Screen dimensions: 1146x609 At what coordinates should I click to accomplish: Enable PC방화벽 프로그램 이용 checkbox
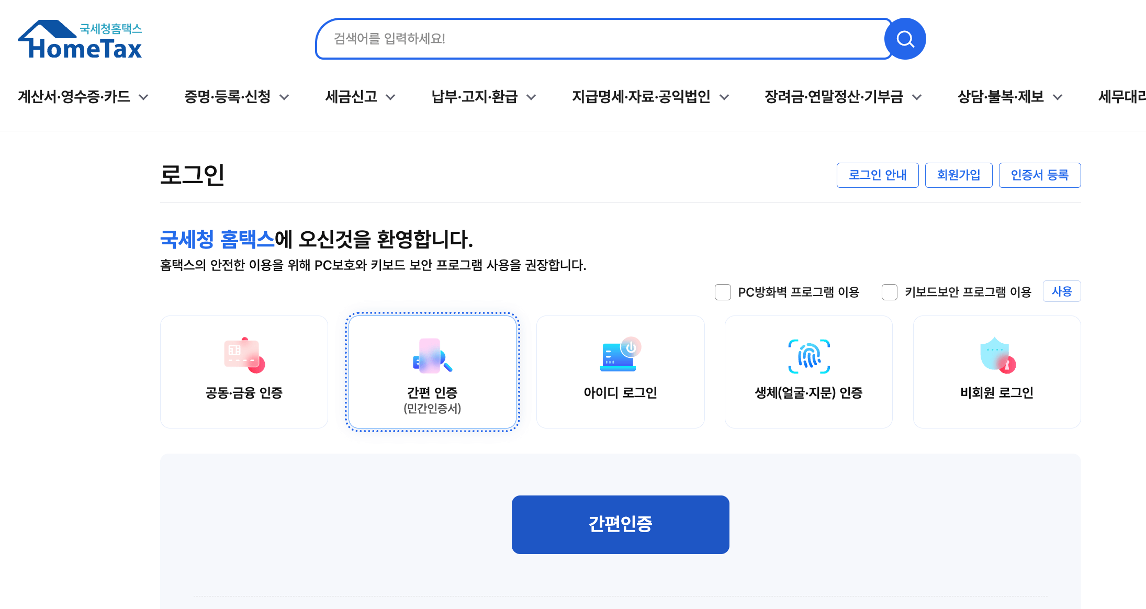pyautogui.click(x=723, y=292)
